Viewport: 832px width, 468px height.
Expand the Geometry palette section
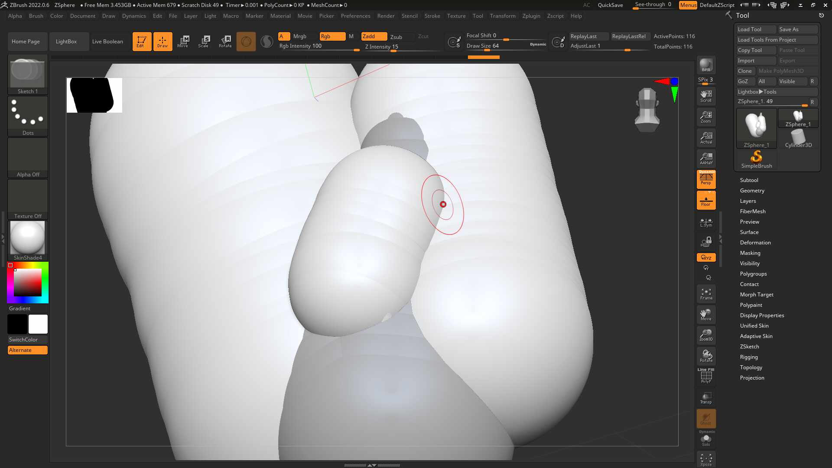click(752, 191)
